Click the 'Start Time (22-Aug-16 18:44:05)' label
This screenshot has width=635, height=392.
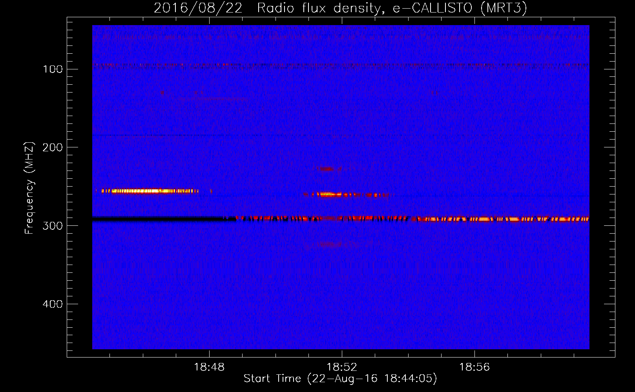tap(340, 379)
